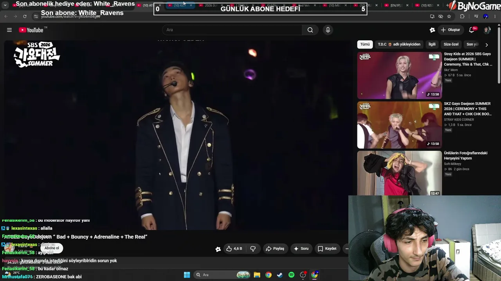
Task: Open the Chrome media controls icon
Action: [476, 16]
